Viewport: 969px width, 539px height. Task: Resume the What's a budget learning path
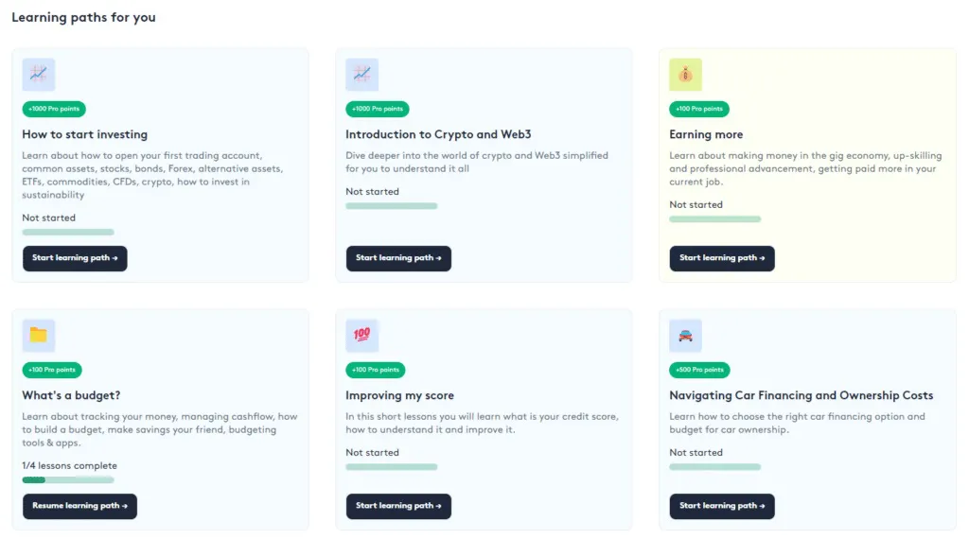click(80, 506)
